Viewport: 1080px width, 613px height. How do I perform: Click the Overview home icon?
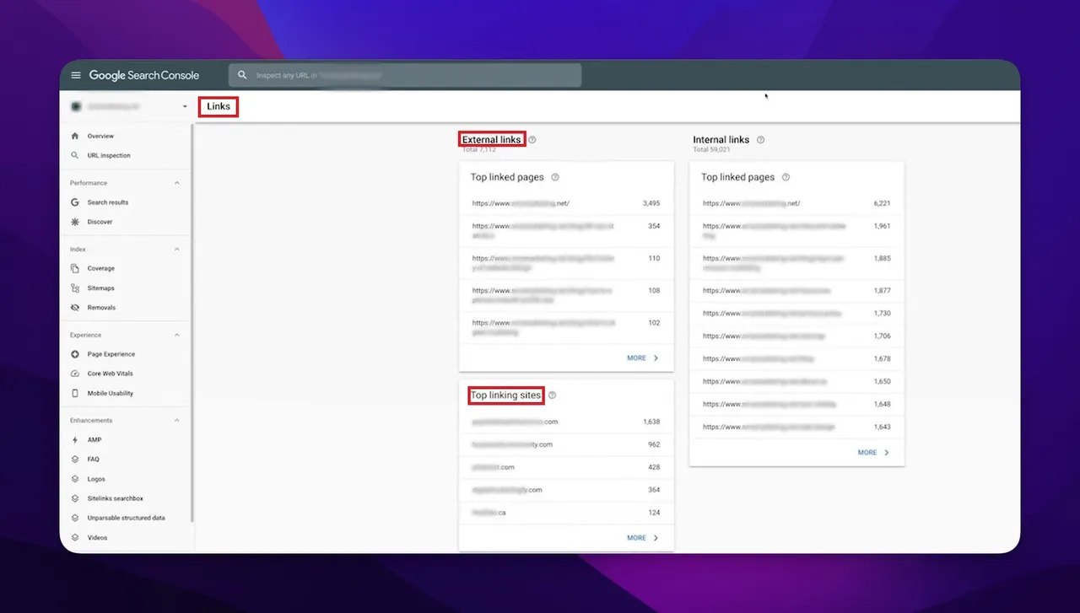[x=75, y=136]
